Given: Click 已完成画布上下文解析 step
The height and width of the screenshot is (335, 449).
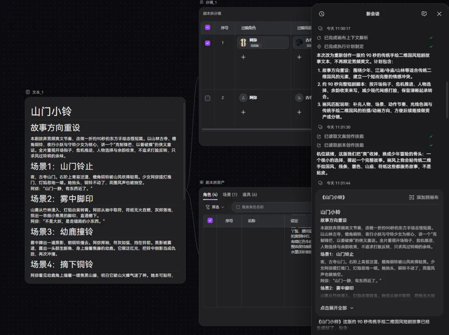Looking at the screenshot, I should pyautogui.click(x=346, y=38).
